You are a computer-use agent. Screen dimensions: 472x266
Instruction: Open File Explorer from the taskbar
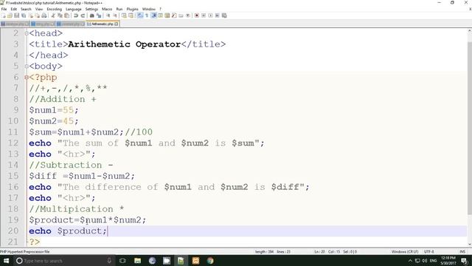(x=137, y=261)
